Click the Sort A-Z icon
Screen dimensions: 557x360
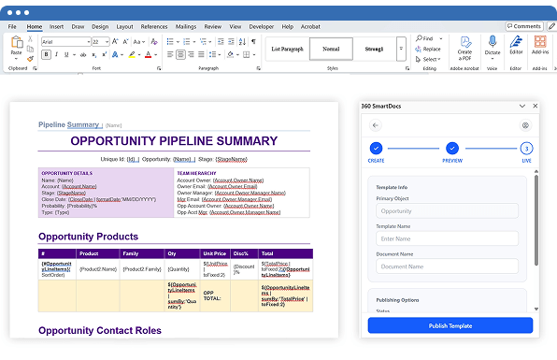click(242, 41)
